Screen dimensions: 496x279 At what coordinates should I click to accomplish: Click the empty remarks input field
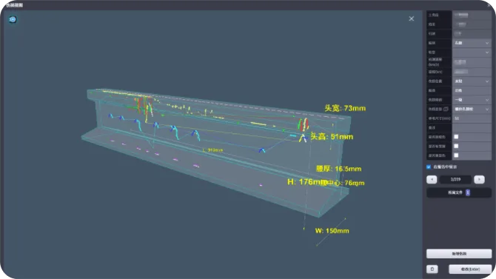472,127
